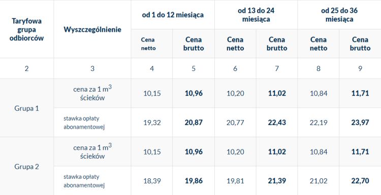
Task: Select the 'Wyszczególnienie' header cell
Action: 92,29
